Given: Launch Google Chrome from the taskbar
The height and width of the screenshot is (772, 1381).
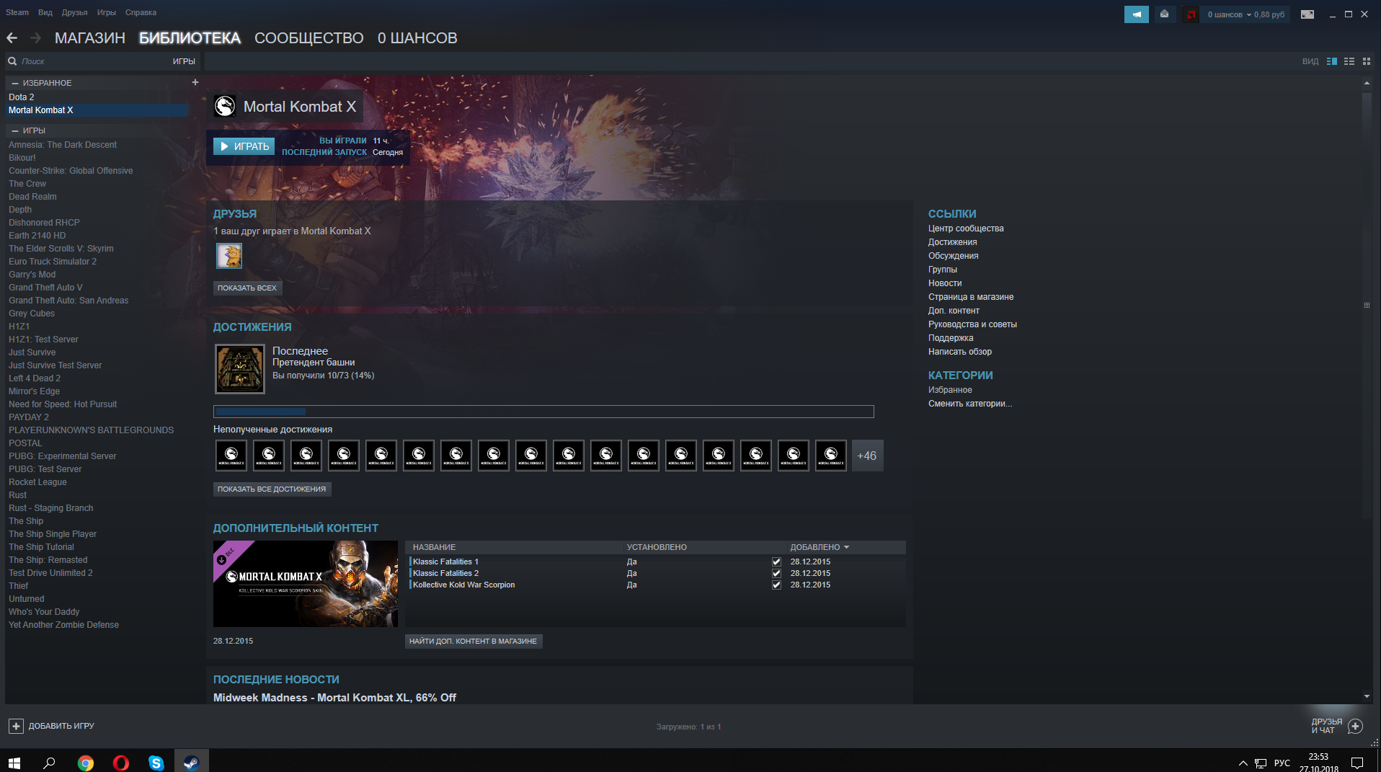Looking at the screenshot, I should pyautogui.click(x=86, y=762).
